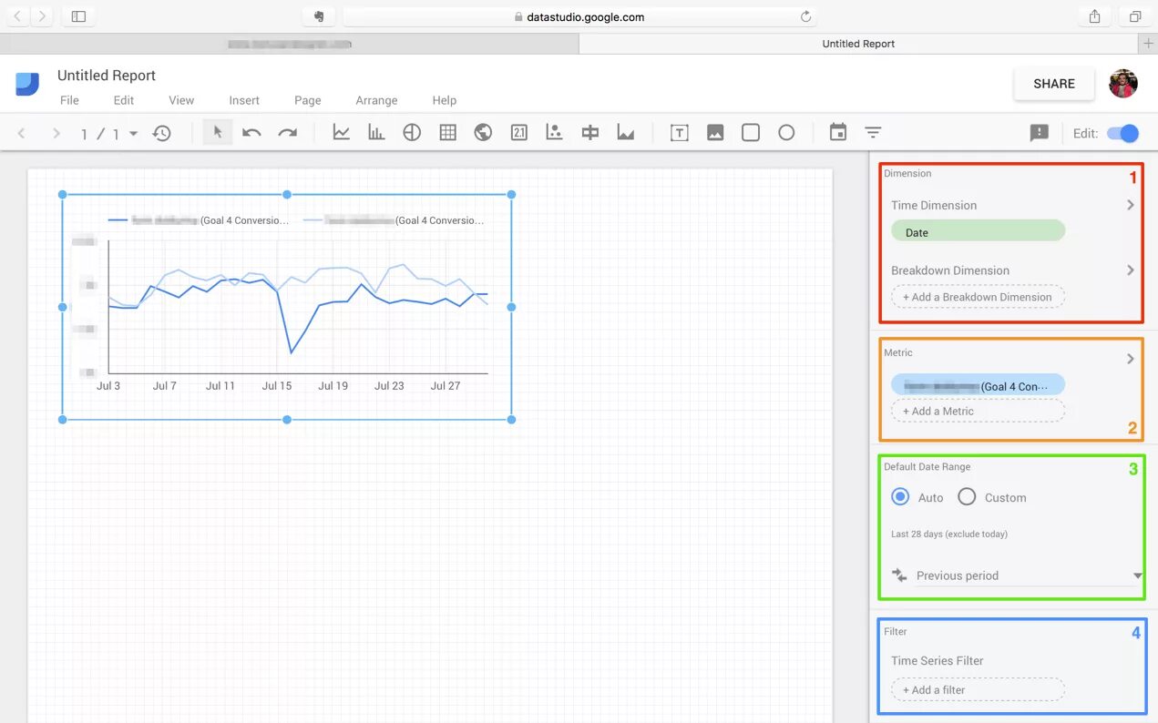Open a new Safari tab
Screen dimensions: 1158x723
pos(1148,44)
